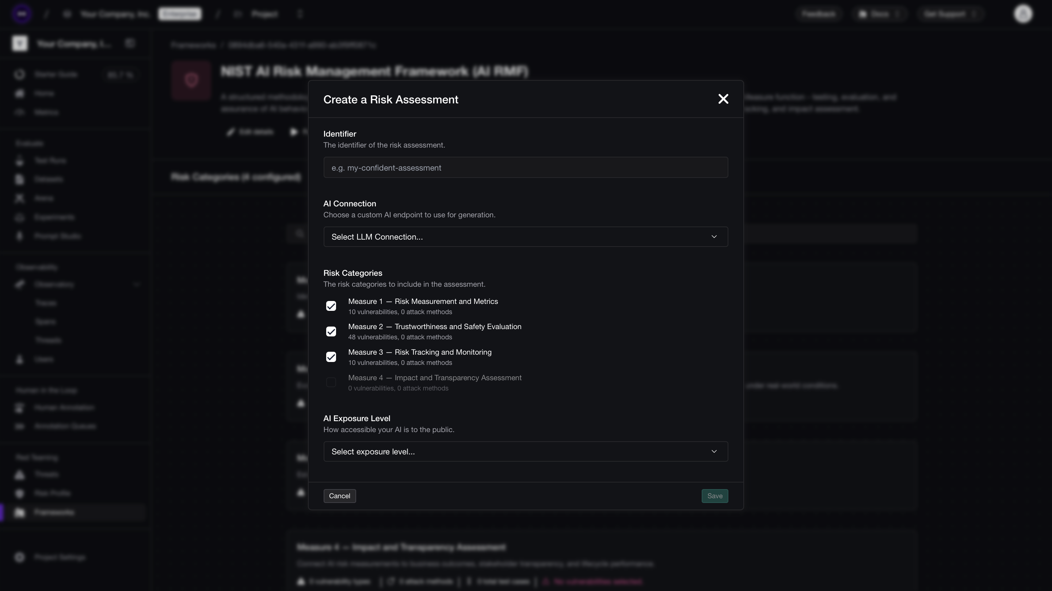Click "The identifier of the risk assessment." description
Screen dimensions: 1052x591
[384, 145]
